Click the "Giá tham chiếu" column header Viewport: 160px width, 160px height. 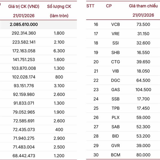click(x=143, y=6)
